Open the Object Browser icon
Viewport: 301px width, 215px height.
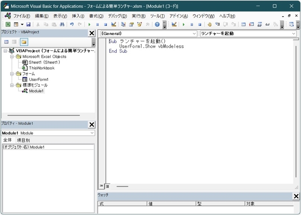[x=140, y=24]
